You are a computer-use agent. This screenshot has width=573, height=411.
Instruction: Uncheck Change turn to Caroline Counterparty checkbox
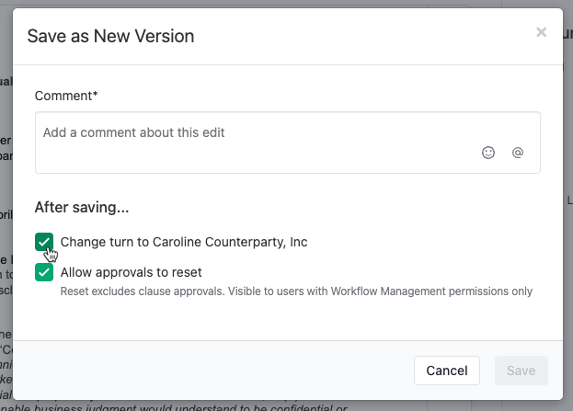[44, 242]
